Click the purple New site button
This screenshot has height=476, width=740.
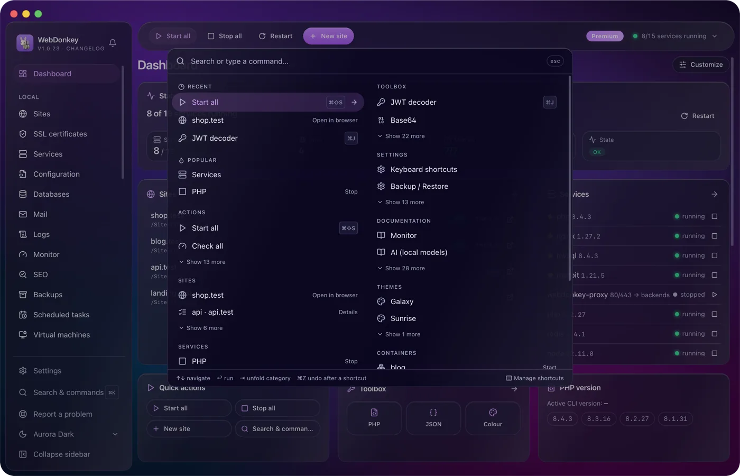(x=329, y=36)
